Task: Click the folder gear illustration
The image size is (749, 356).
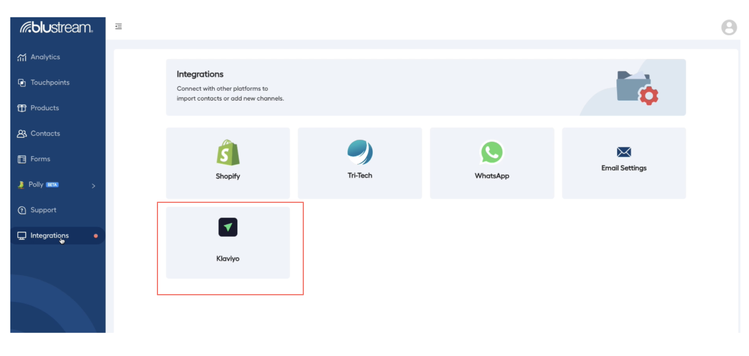Action: tap(637, 88)
